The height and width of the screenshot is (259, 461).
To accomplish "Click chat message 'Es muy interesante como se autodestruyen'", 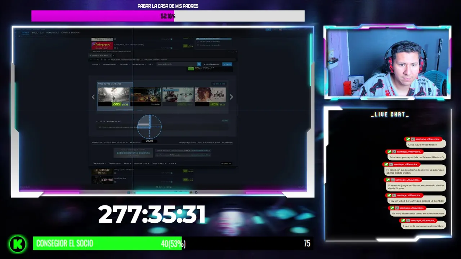I will click(x=418, y=213).
